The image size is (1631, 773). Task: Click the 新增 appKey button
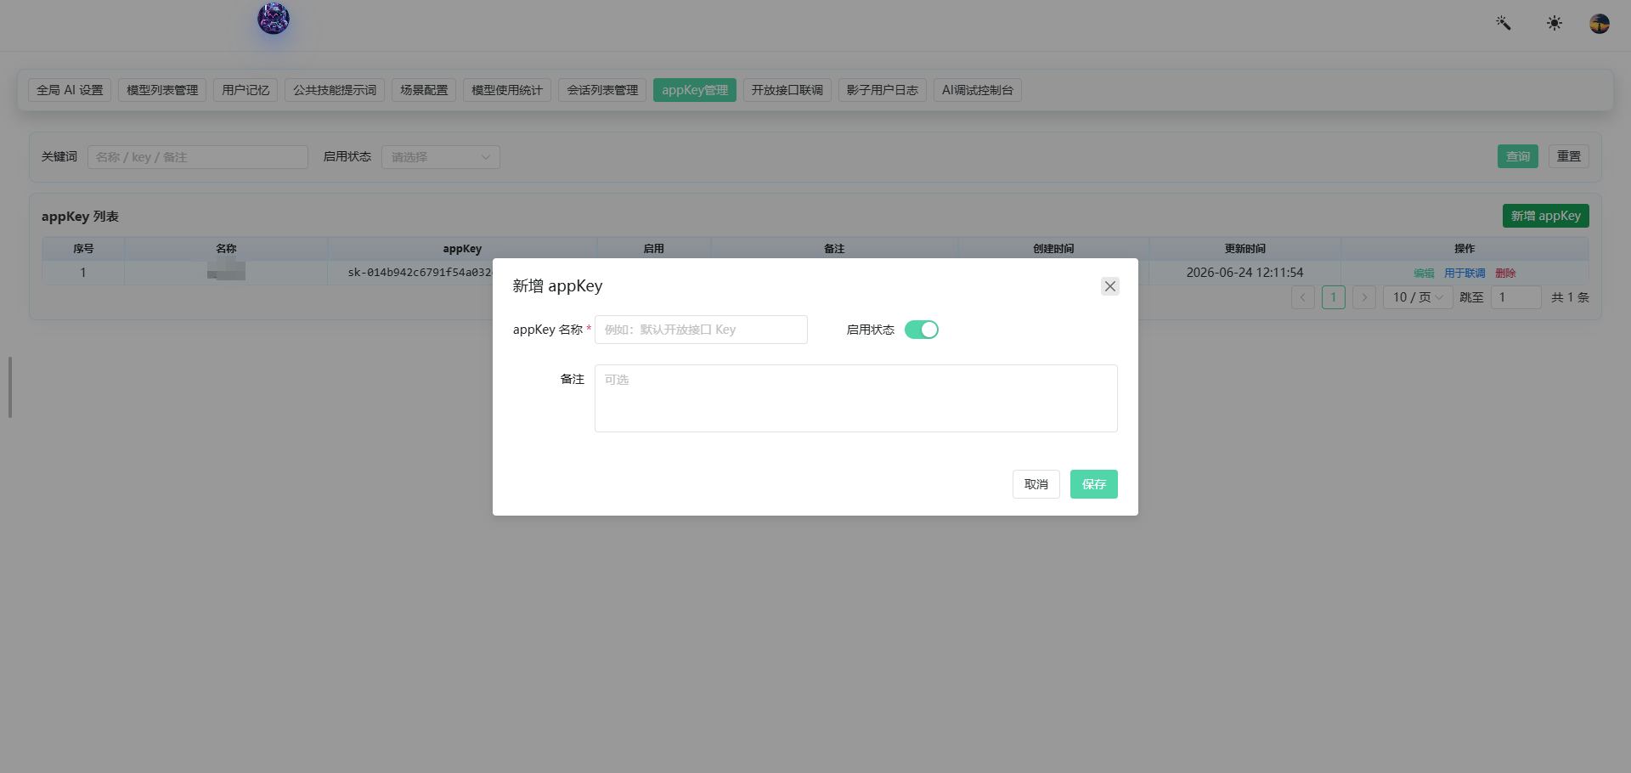(1546, 216)
